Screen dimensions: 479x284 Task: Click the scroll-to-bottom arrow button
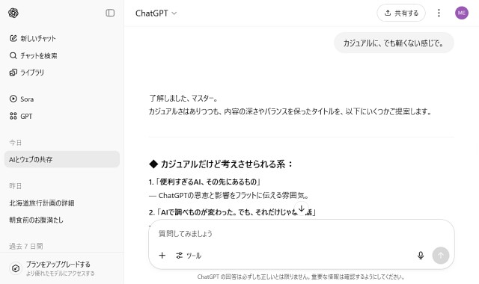(x=301, y=209)
